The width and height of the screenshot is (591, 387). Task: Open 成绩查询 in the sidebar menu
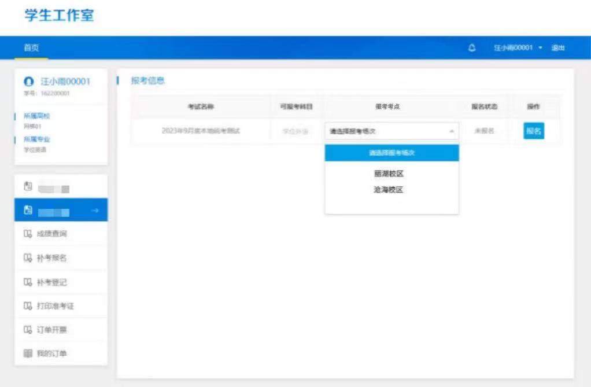pyautogui.click(x=56, y=234)
